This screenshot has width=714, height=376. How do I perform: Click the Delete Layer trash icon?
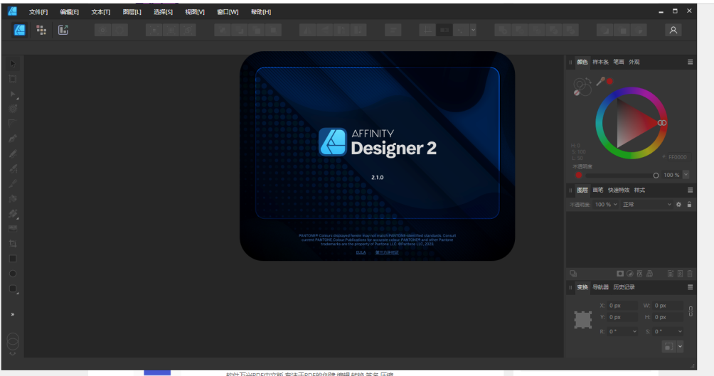[690, 274]
